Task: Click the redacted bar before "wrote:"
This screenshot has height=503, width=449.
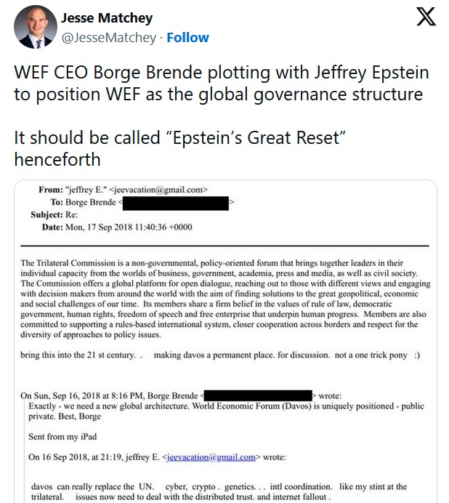Action: click(x=259, y=395)
